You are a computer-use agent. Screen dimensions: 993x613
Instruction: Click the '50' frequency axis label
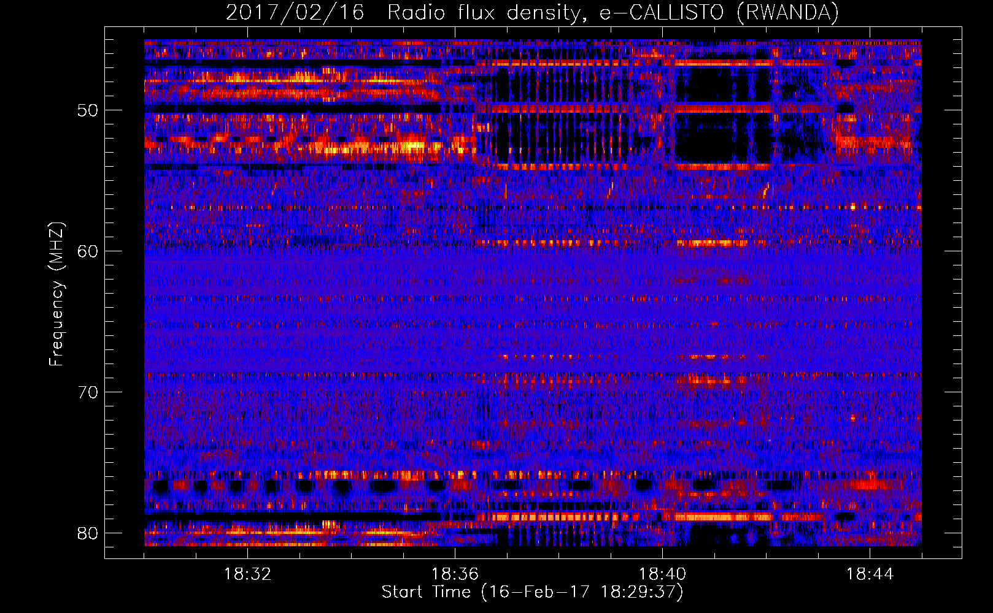coord(88,111)
